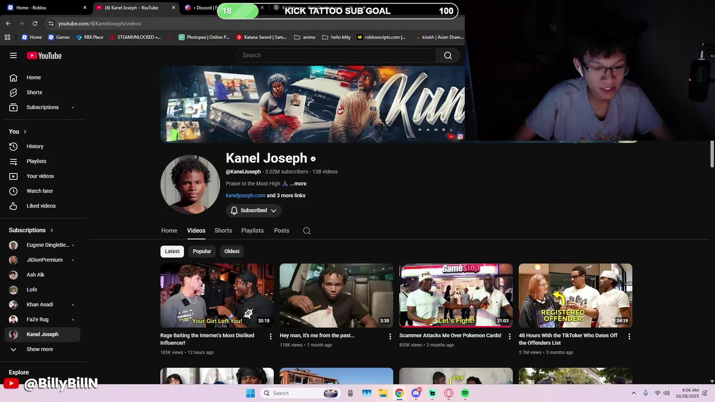Open options for Hey man video
Viewport: 715px width, 402px height.
click(390, 337)
